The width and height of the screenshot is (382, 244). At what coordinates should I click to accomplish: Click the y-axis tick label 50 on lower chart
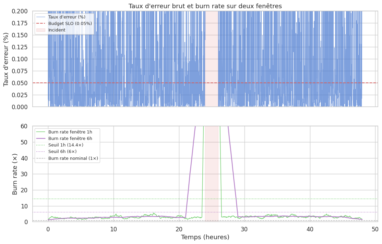click(24, 142)
